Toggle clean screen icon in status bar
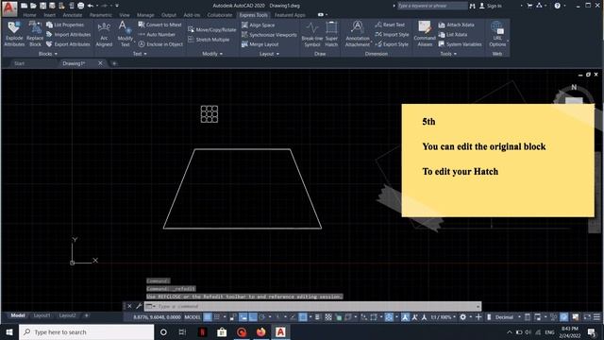This screenshot has height=340, width=604. click(x=587, y=317)
